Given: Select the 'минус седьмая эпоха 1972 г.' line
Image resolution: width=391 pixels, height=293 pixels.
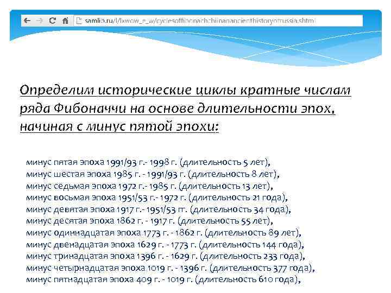Looking at the screenshot, I should coord(149,186).
